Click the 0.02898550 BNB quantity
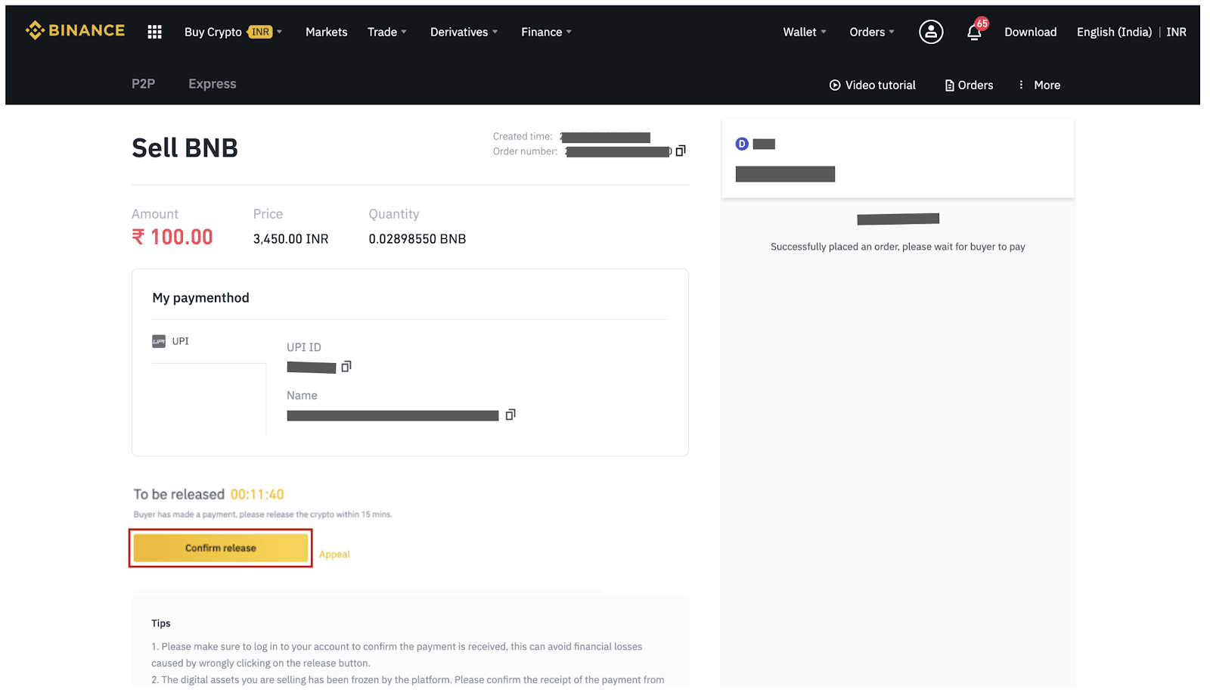1210x699 pixels. click(417, 239)
